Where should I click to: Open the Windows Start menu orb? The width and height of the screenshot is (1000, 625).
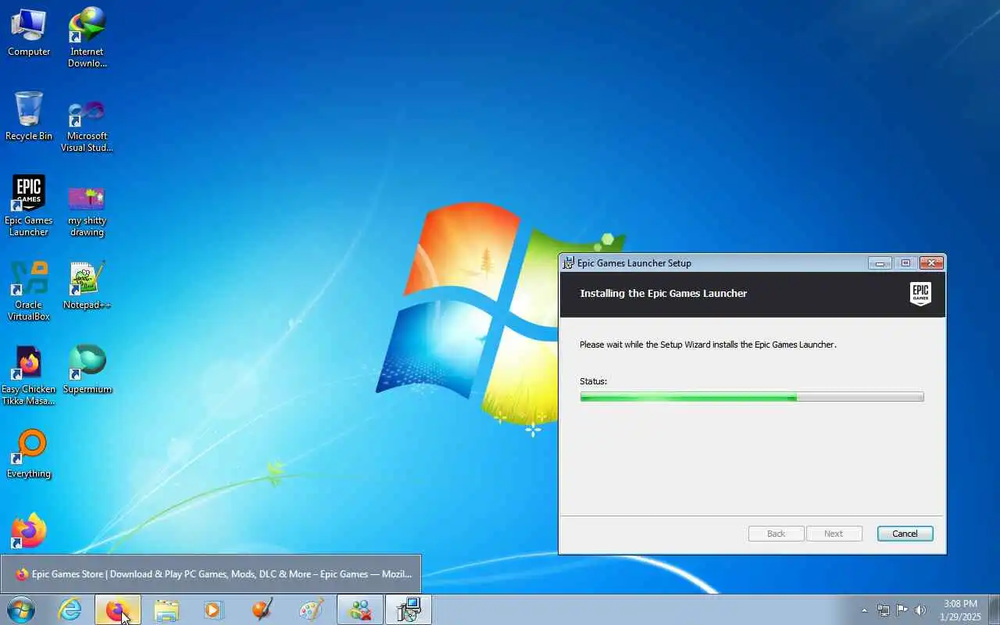point(20,610)
